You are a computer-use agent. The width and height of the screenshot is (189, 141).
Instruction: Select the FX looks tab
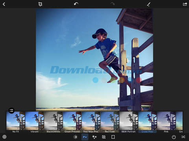click(x=85, y=137)
